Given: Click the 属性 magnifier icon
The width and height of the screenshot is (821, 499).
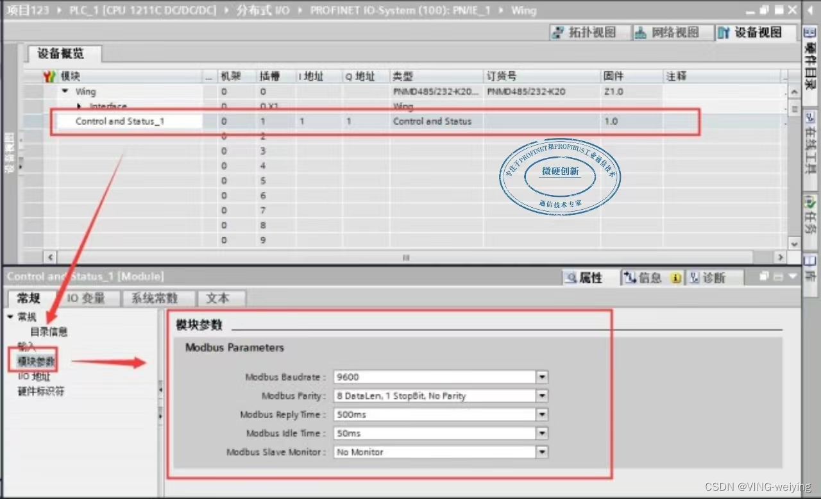Looking at the screenshot, I should pyautogui.click(x=570, y=278).
